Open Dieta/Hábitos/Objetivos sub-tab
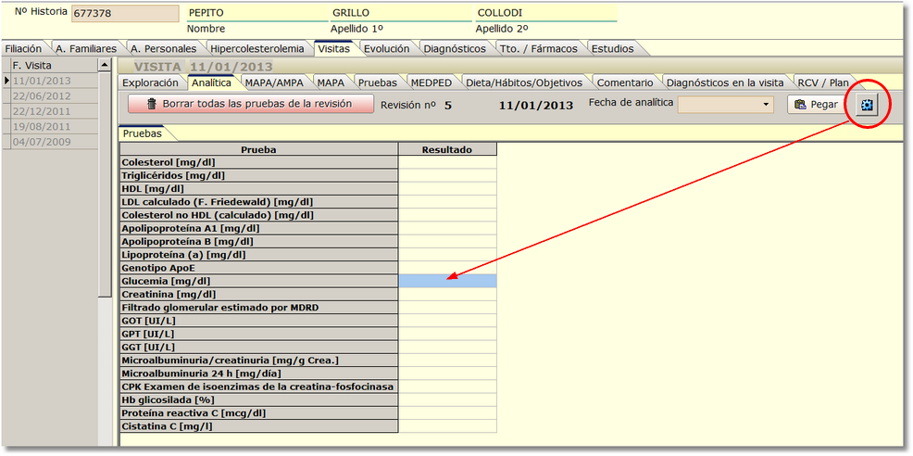 pyautogui.click(x=524, y=82)
